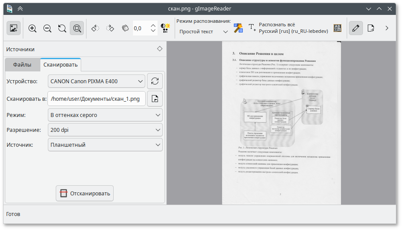Click the autodetect layout icon
The width and height of the screenshot is (402, 230).
tap(238, 28)
